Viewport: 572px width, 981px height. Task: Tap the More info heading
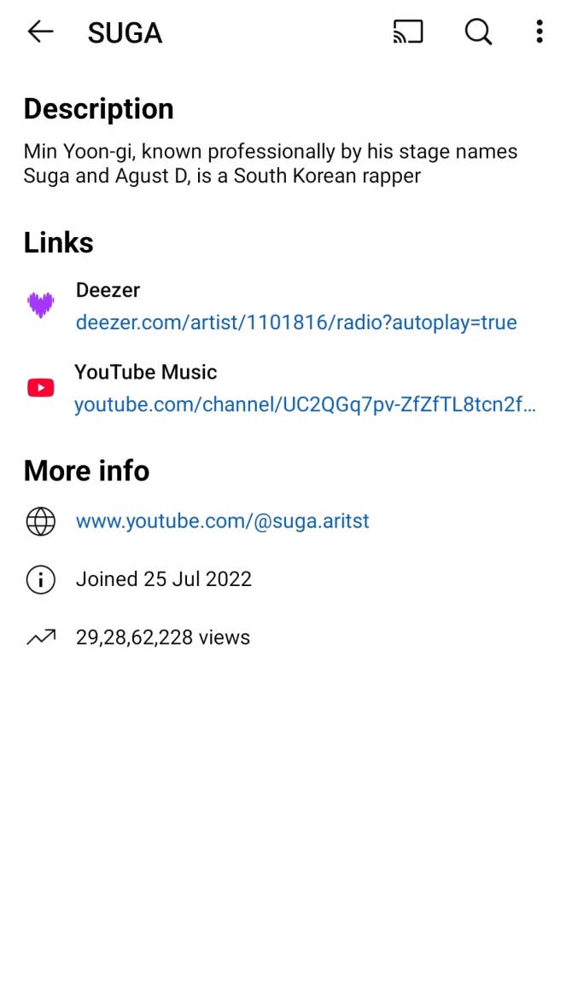86,471
